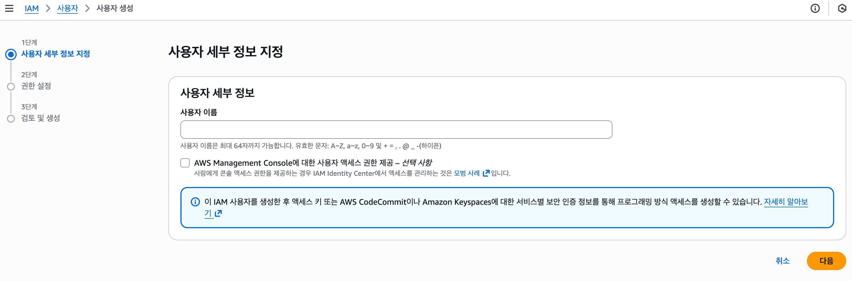The width and height of the screenshot is (852, 281).
Task: Click the external link icon beside 자세히 알아보기
Action: (x=218, y=213)
